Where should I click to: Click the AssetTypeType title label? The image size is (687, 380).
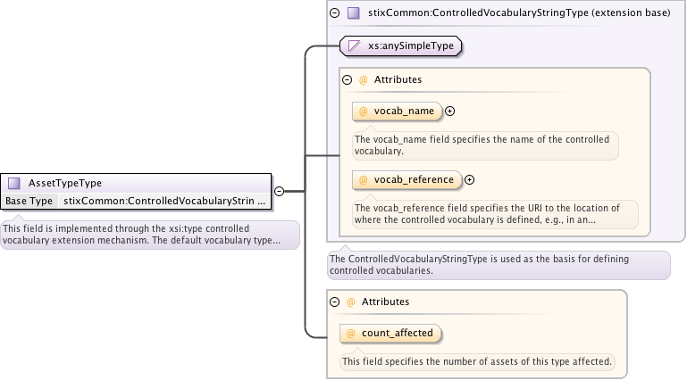tap(65, 183)
